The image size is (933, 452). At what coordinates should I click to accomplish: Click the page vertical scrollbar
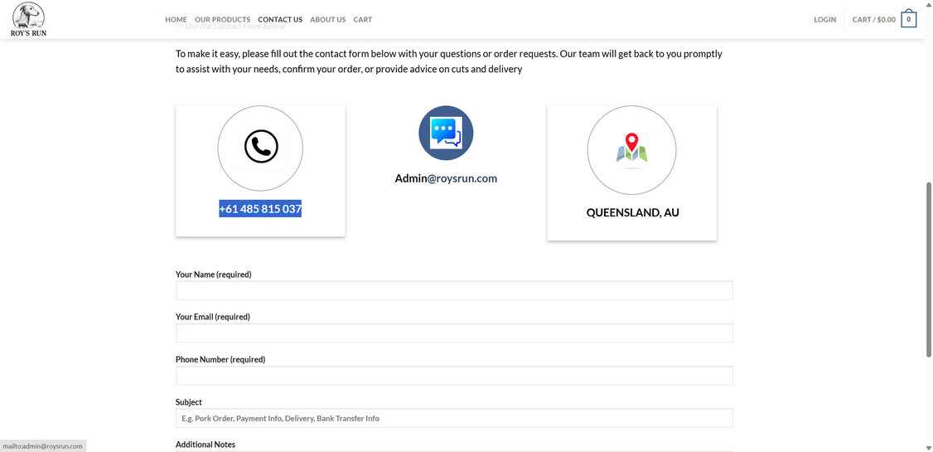tap(929, 270)
